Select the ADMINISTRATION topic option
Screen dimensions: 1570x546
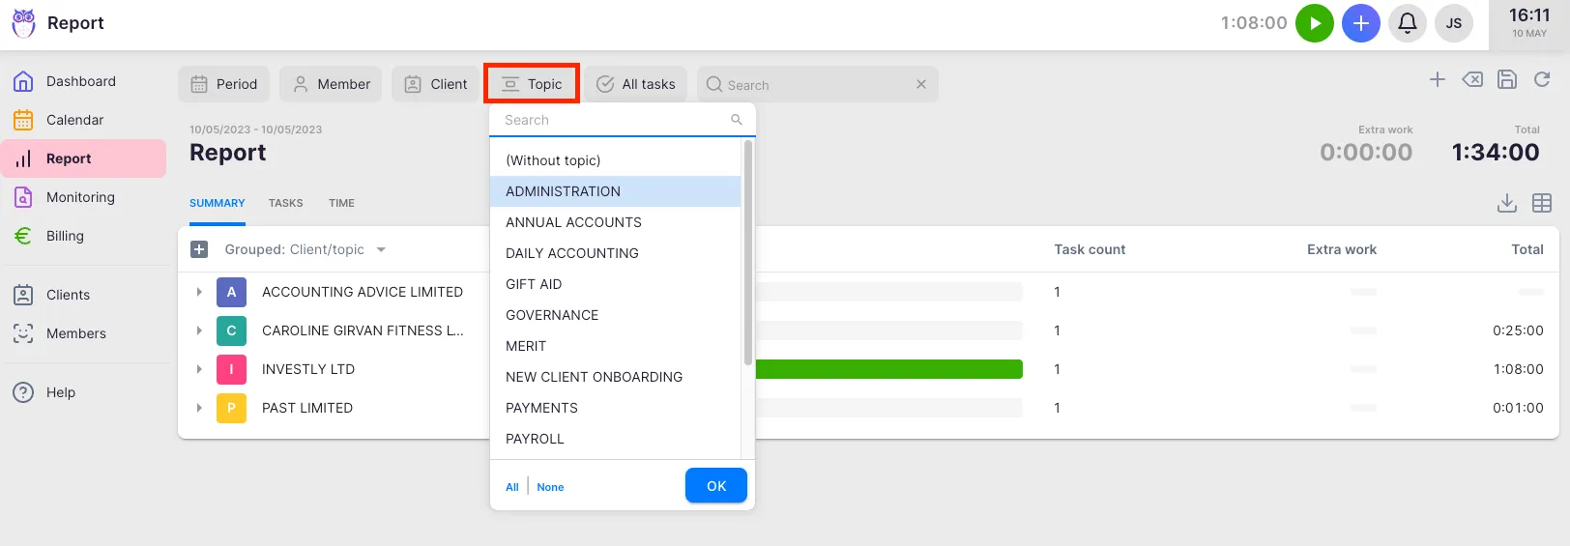click(x=563, y=191)
